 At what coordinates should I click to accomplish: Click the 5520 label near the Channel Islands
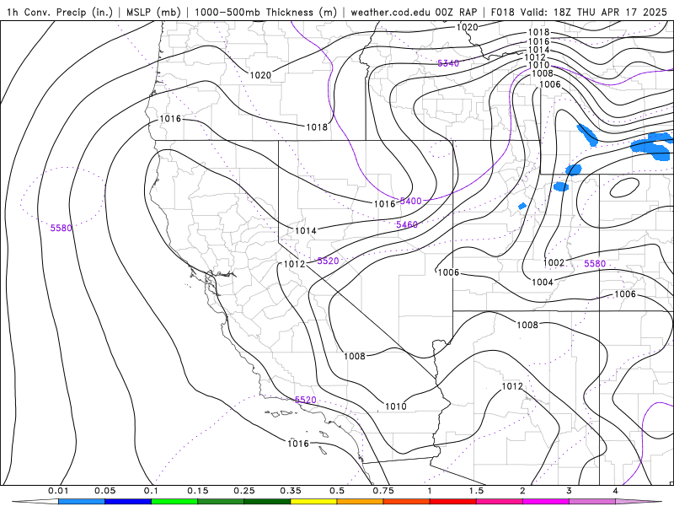(305, 400)
